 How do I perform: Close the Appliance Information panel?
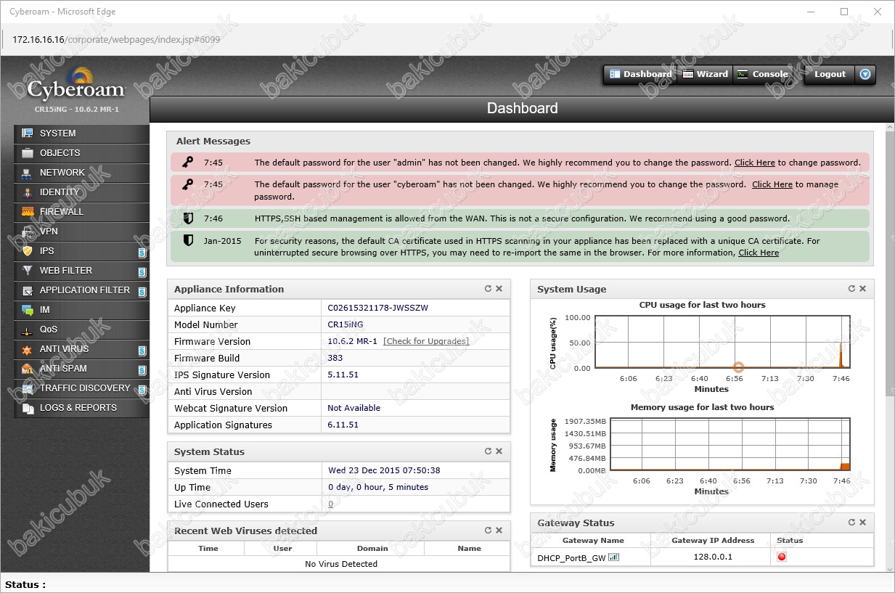(499, 289)
